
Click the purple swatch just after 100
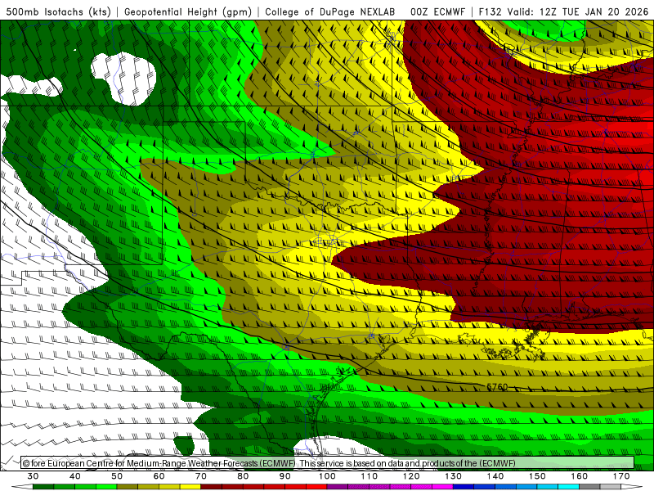point(337,487)
